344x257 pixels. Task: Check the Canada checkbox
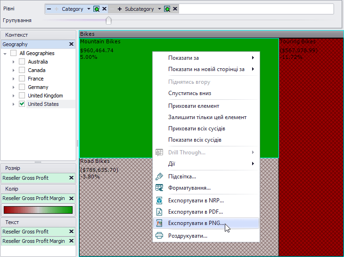coord(22,70)
